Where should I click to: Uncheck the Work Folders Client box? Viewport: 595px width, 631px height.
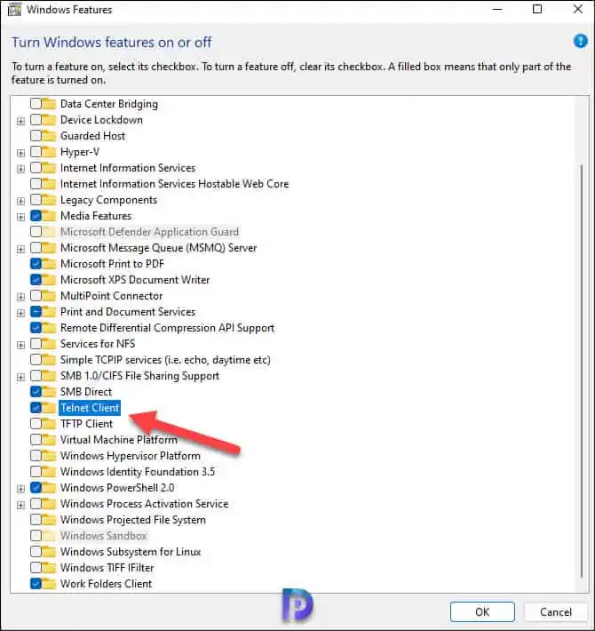36,584
